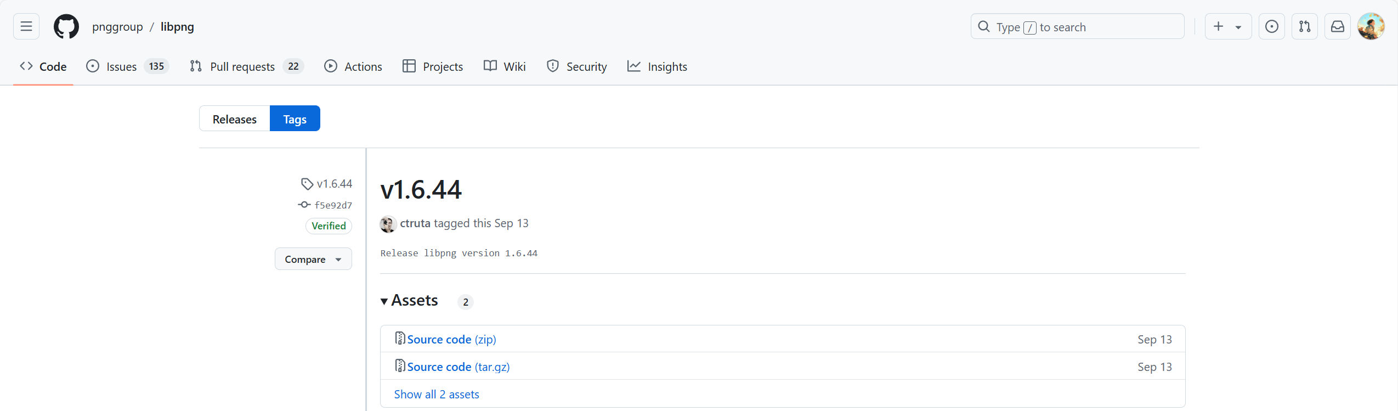Switch to the Wiki tab
1398x411 pixels.
coord(505,66)
